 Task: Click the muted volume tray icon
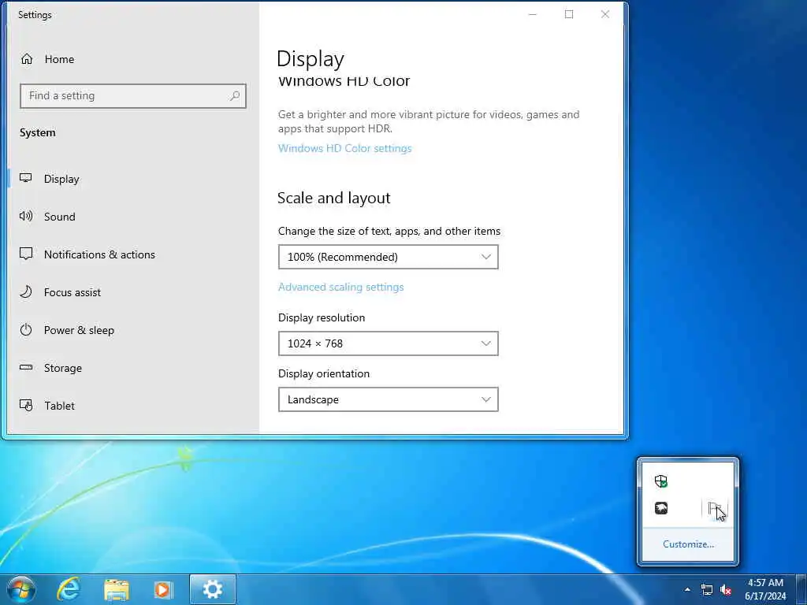[726, 589]
